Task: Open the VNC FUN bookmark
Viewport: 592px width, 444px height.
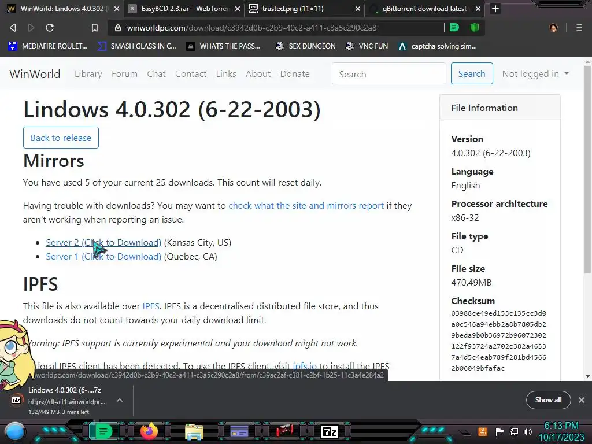Action: 367,46
